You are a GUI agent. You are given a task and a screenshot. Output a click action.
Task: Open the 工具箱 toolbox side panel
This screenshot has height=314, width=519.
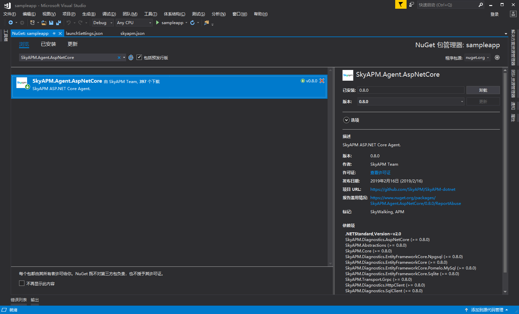coord(6,35)
